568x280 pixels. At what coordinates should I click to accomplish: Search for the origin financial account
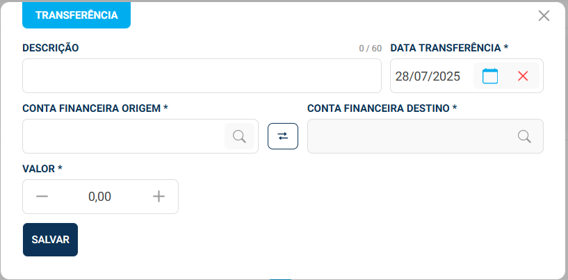pyautogui.click(x=239, y=136)
